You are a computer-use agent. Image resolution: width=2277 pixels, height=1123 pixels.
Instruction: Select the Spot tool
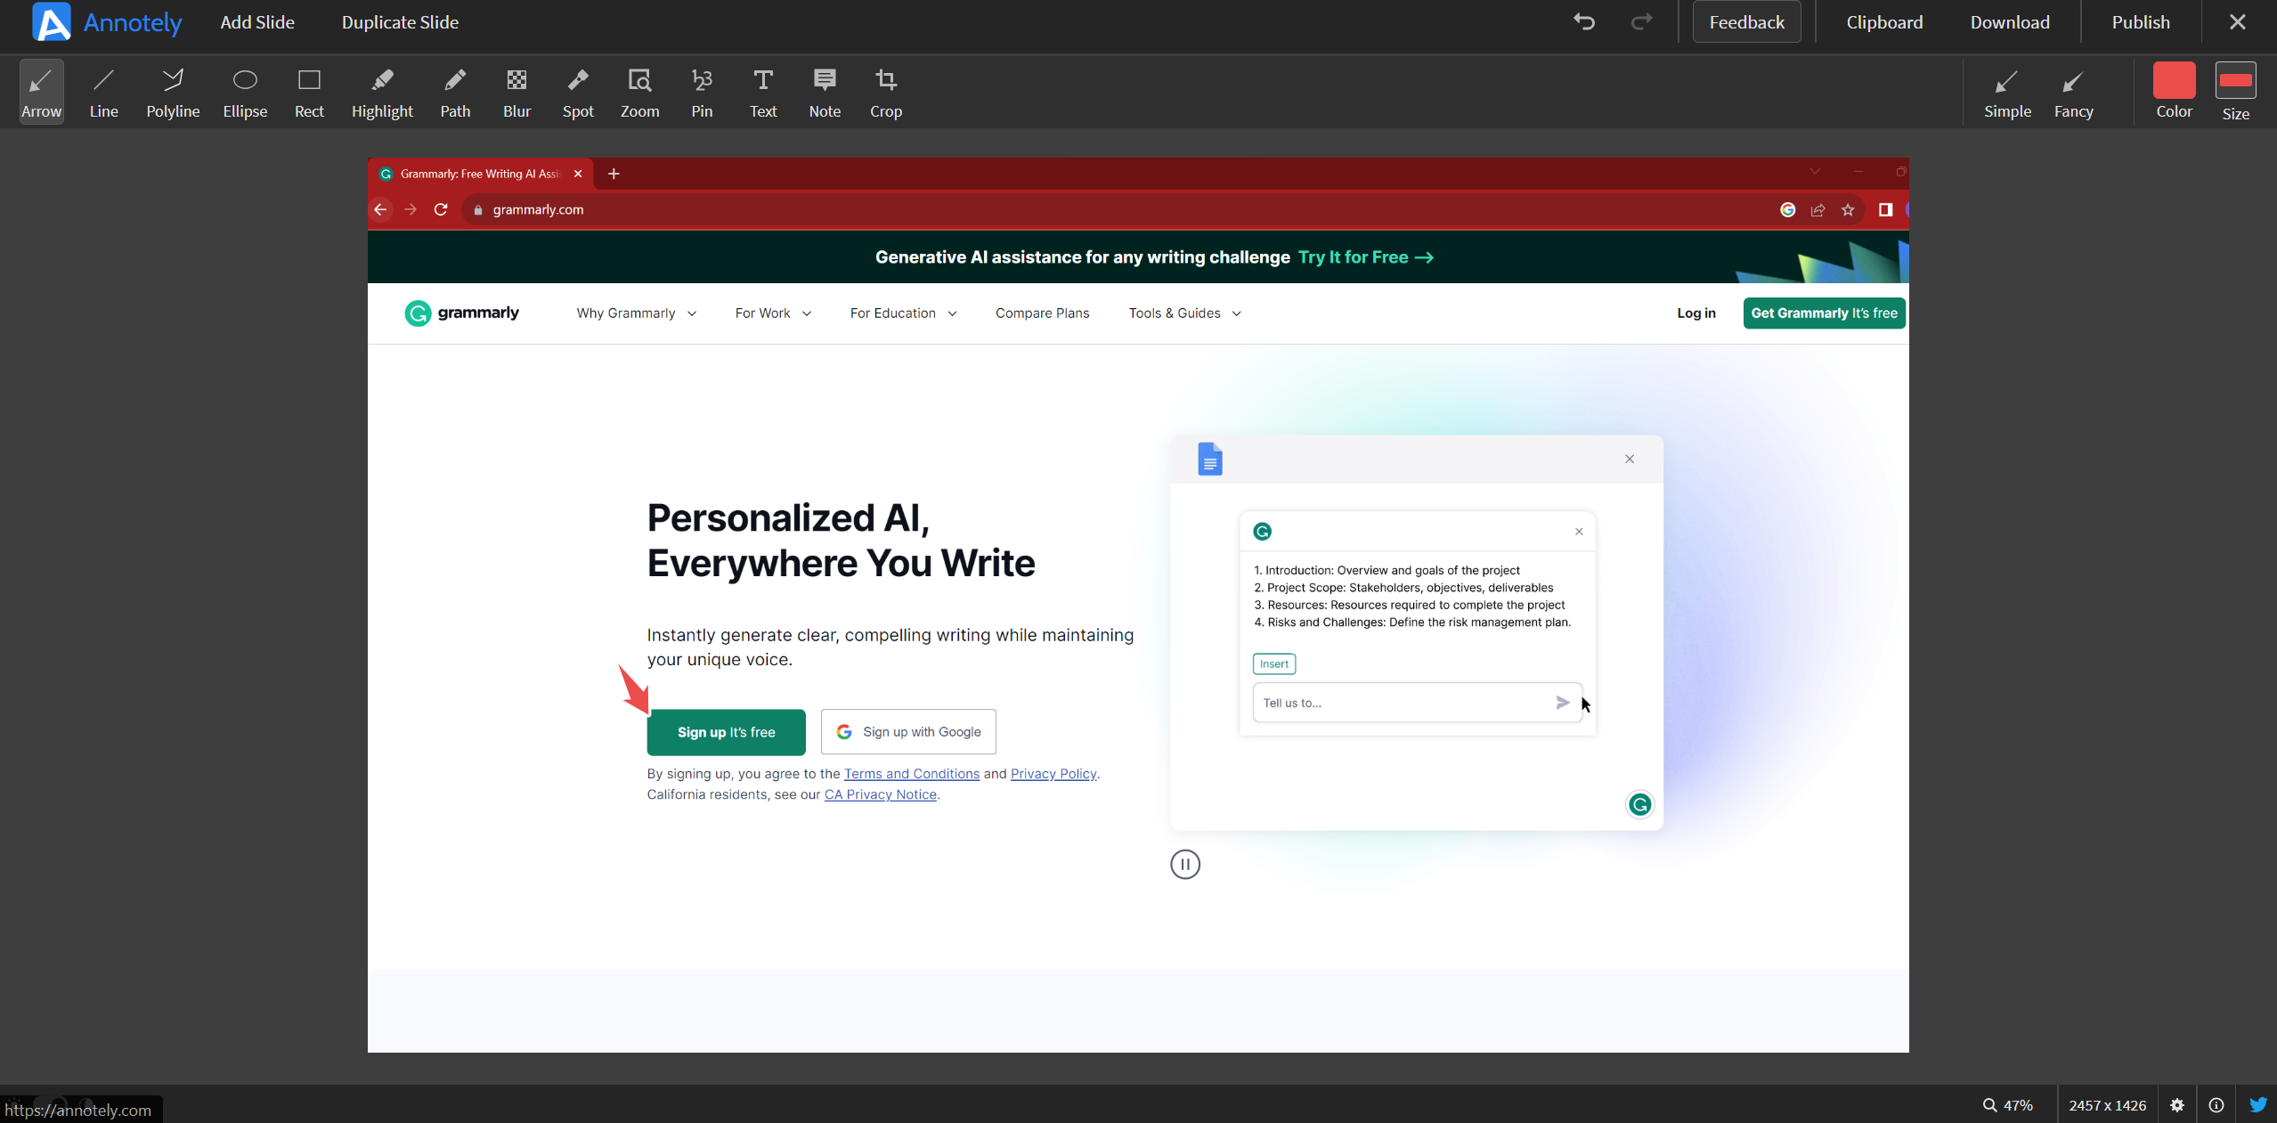point(578,93)
